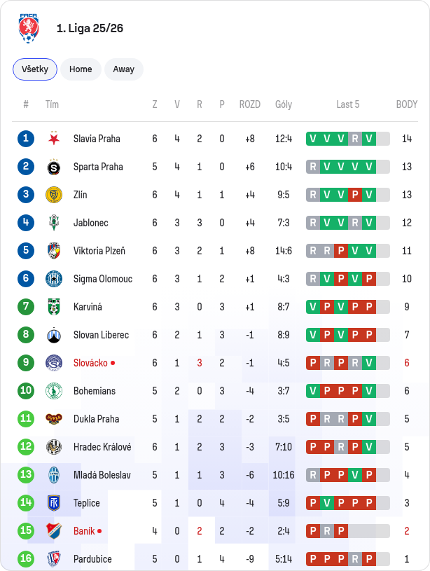Sort by the ROZD column header

(x=250, y=104)
